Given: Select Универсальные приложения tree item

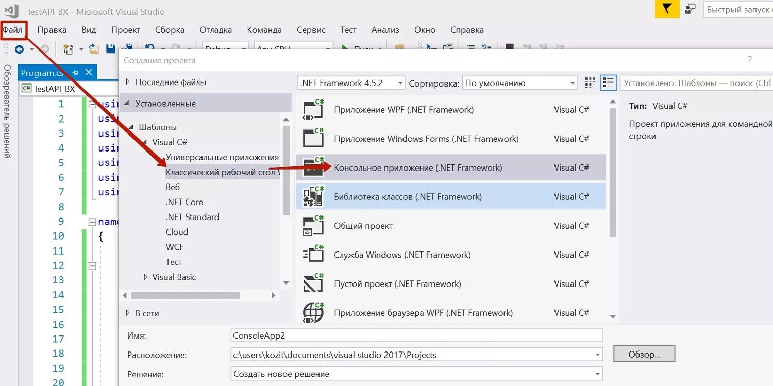Looking at the screenshot, I should click(x=223, y=157).
